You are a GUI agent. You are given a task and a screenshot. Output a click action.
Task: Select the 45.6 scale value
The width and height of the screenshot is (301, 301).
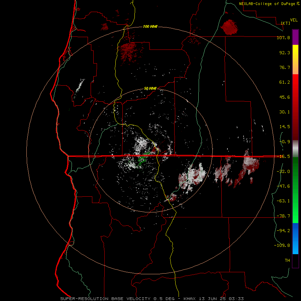[285, 97]
